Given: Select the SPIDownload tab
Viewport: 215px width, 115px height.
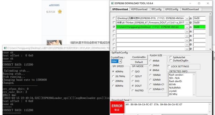Looking at the screenshot, I should point(120,9).
